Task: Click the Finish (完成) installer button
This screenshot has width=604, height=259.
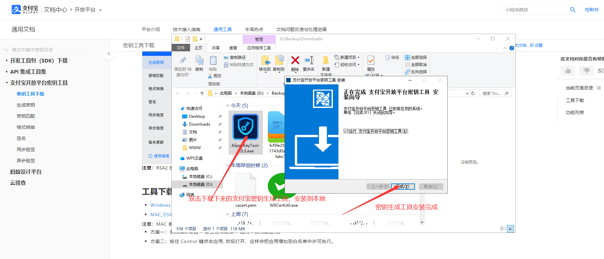Action: pos(403,186)
